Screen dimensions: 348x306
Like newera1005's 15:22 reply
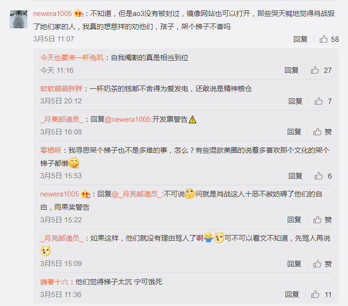[x=323, y=220]
